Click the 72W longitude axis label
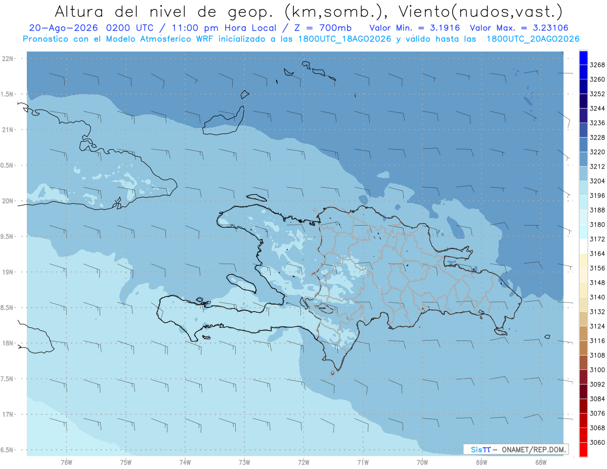607x469 pixels. (303, 462)
